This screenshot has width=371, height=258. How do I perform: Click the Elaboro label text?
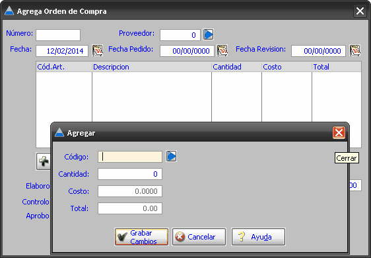pos(38,186)
